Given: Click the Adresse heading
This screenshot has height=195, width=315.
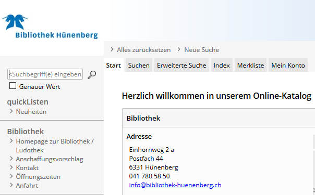Looking at the screenshot, I should [139, 137].
